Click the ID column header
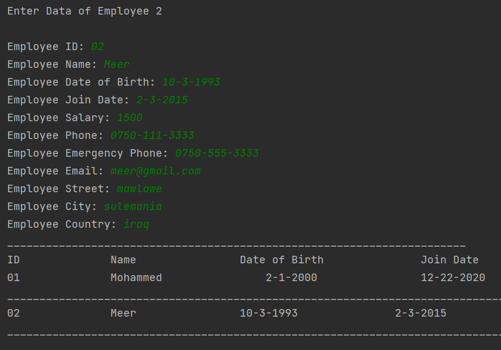Viewport: 501px width, 350px height. (x=14, y=260)
